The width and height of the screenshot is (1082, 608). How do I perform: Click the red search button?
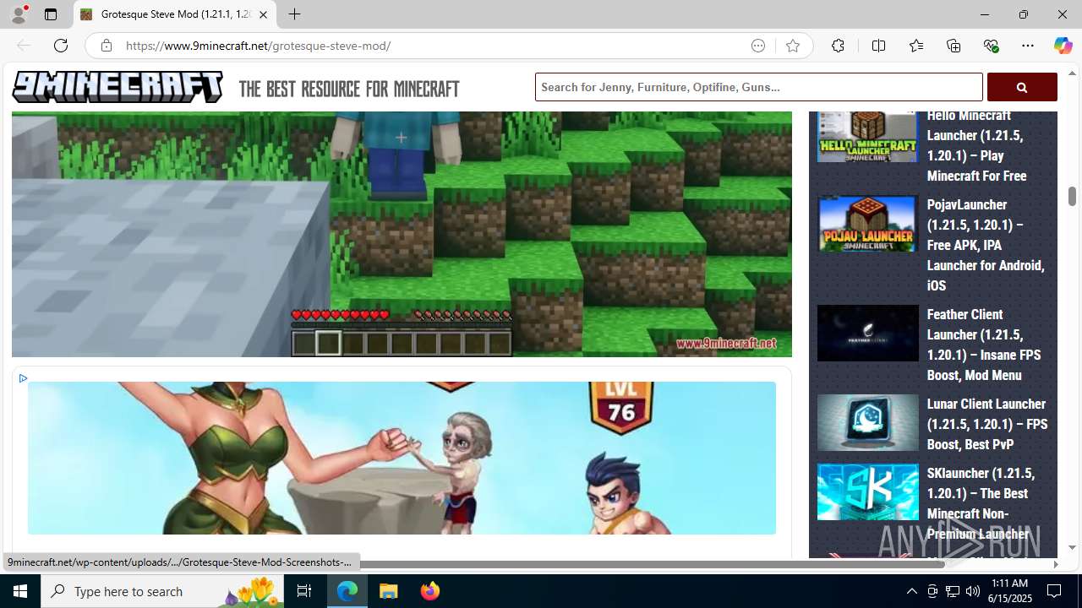1022,87
